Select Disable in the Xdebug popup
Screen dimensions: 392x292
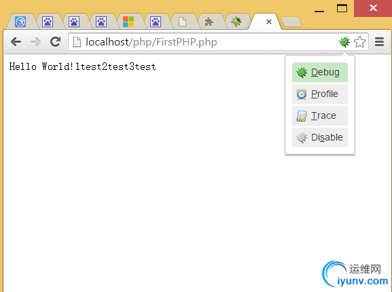[320, 137]
